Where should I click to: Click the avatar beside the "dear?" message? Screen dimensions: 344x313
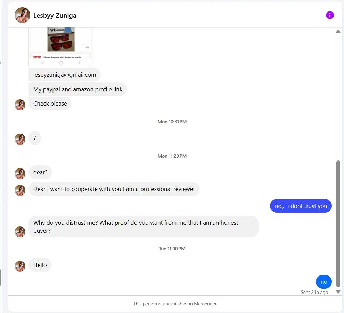(20, 173)
